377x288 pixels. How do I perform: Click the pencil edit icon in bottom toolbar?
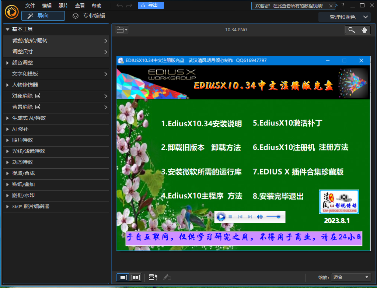[167, 277]
